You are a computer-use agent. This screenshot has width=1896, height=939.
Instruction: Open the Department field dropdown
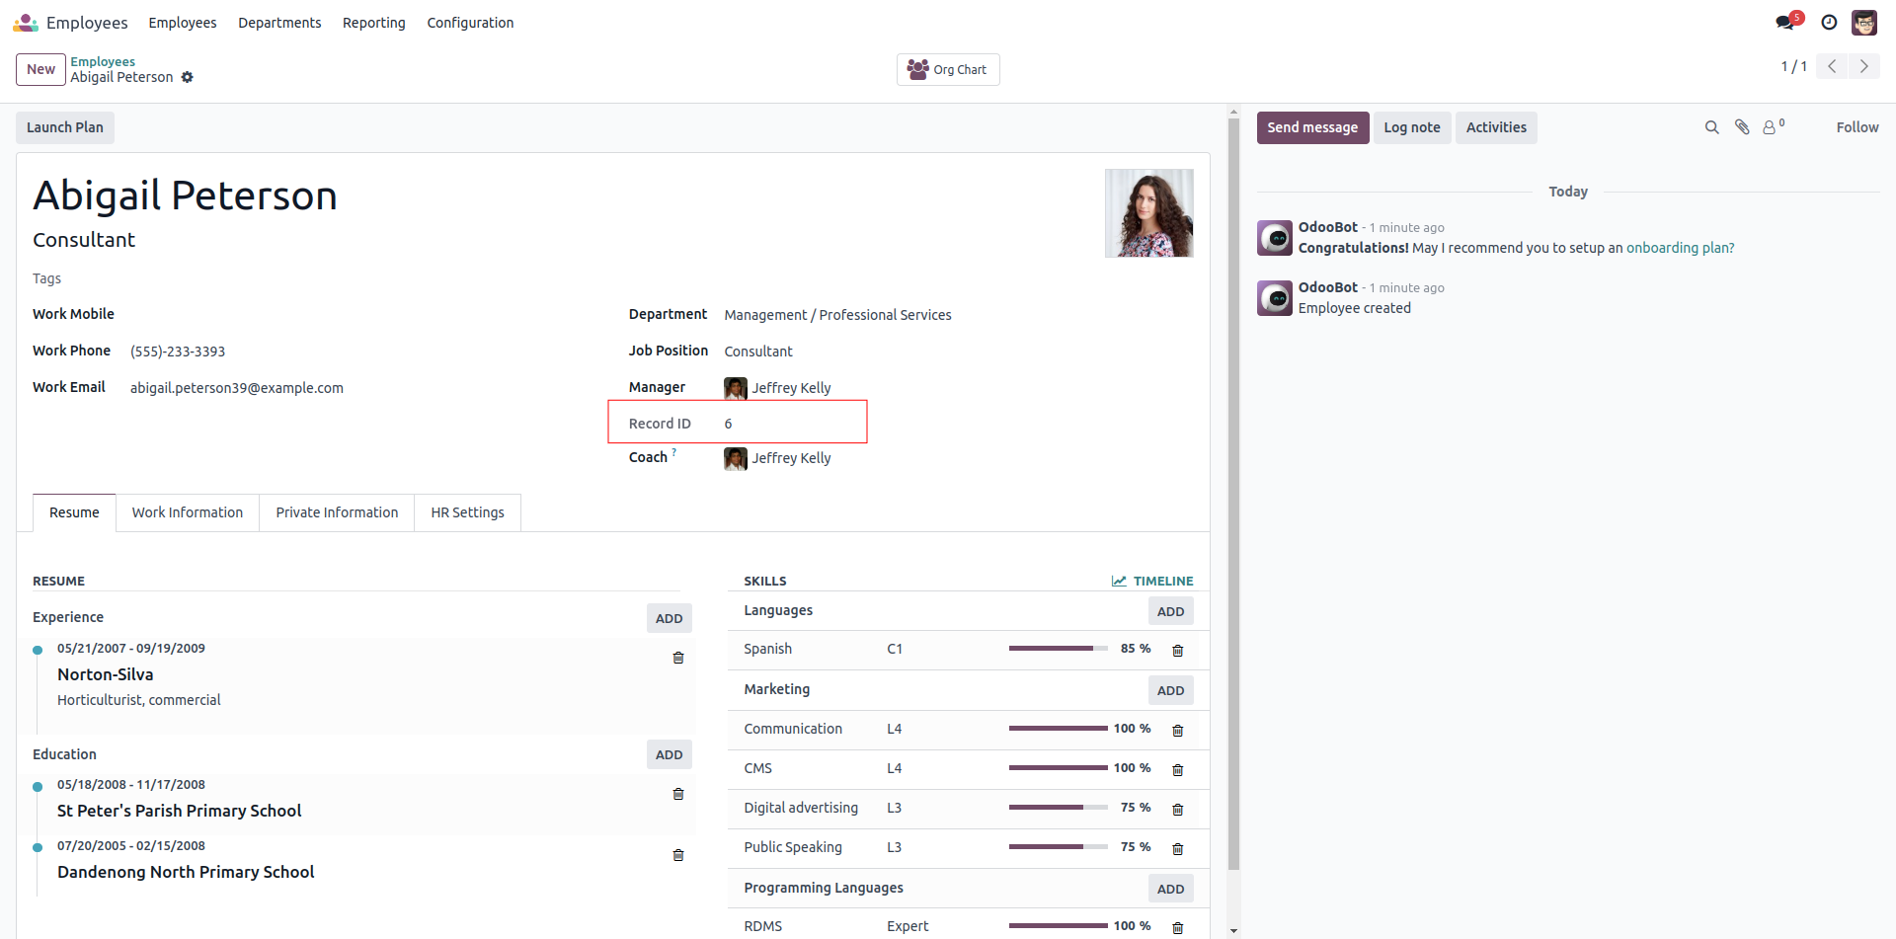click(x=958, y=315)
